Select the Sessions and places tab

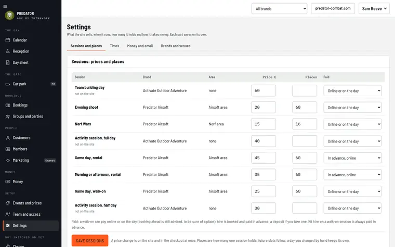point(86,46)
